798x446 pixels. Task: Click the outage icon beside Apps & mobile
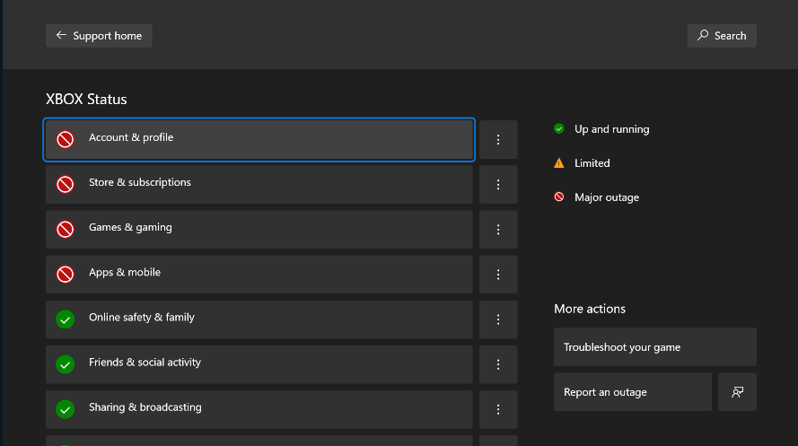(66, 274)
